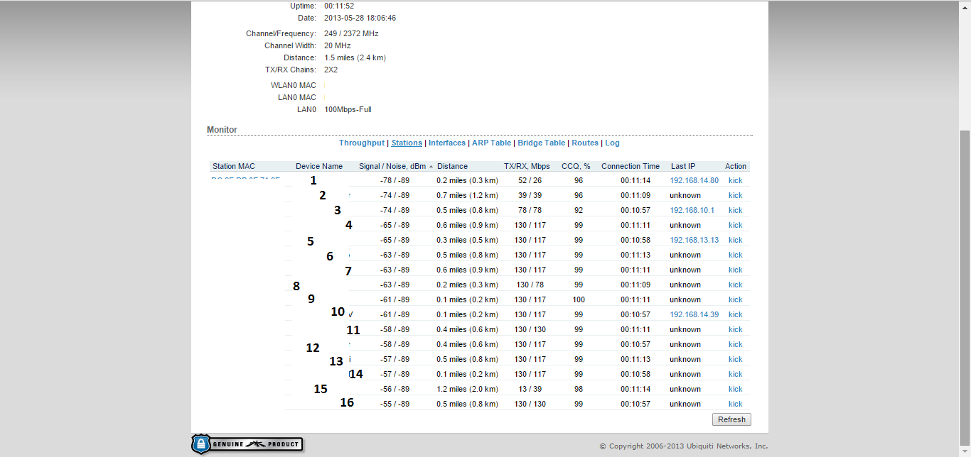The image size is (971, 457).
Task: Open the ARP Table link
Action: coord(491,143)
